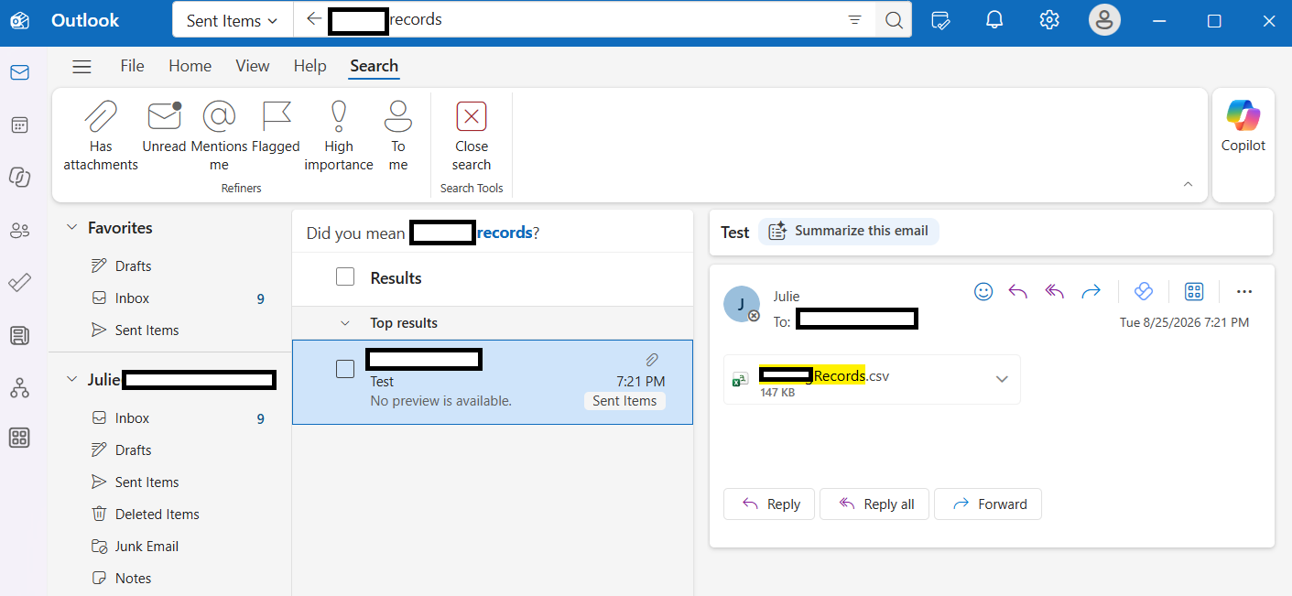Click the Reply all button below attachment
This screenshot has height=596, width=1292.
875,504
